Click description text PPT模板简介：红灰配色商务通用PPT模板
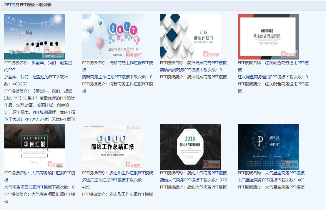The width and height of the screenshot is (326, 210). point(273,87)
